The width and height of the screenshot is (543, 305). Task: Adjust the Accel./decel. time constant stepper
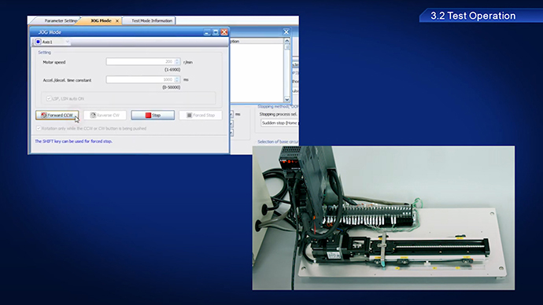point(177,79)
